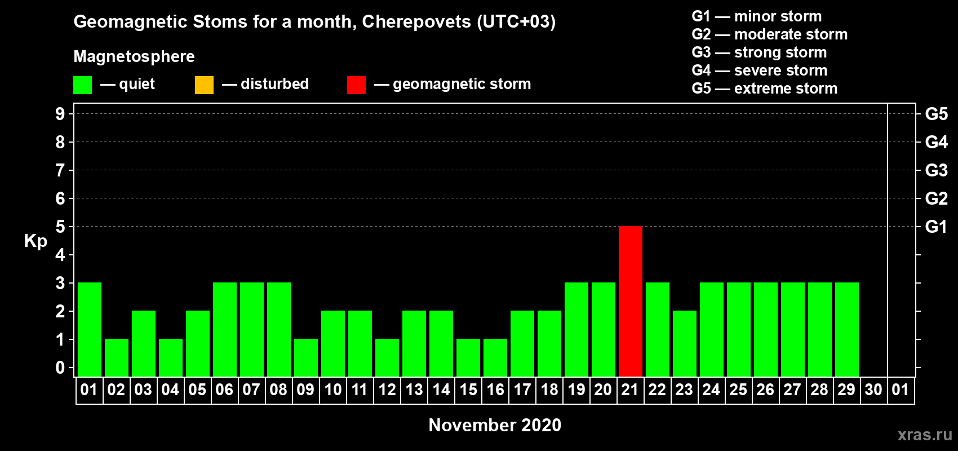
Task: Click the G2 label on right axis
Action: click(x=936, y=198)
